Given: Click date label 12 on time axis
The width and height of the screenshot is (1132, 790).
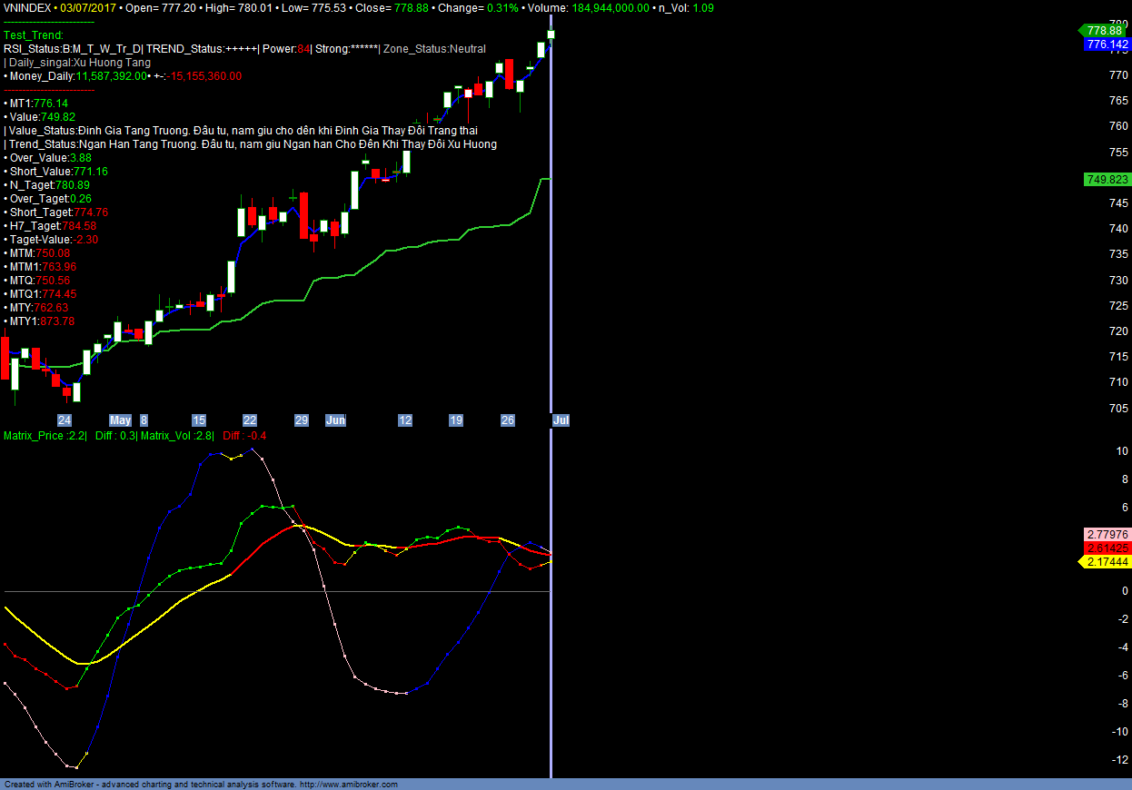Looking at the screenshot, I should (x=405, y=420).
